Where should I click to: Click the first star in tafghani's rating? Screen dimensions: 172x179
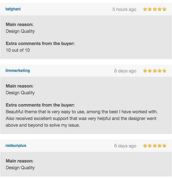[x=145, y=9]
